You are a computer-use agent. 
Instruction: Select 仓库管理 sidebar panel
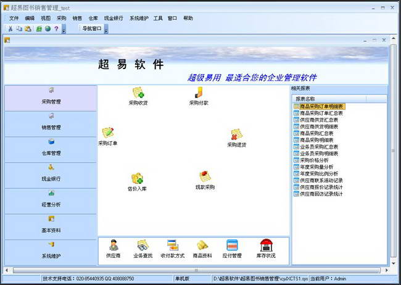coord(51,150)
